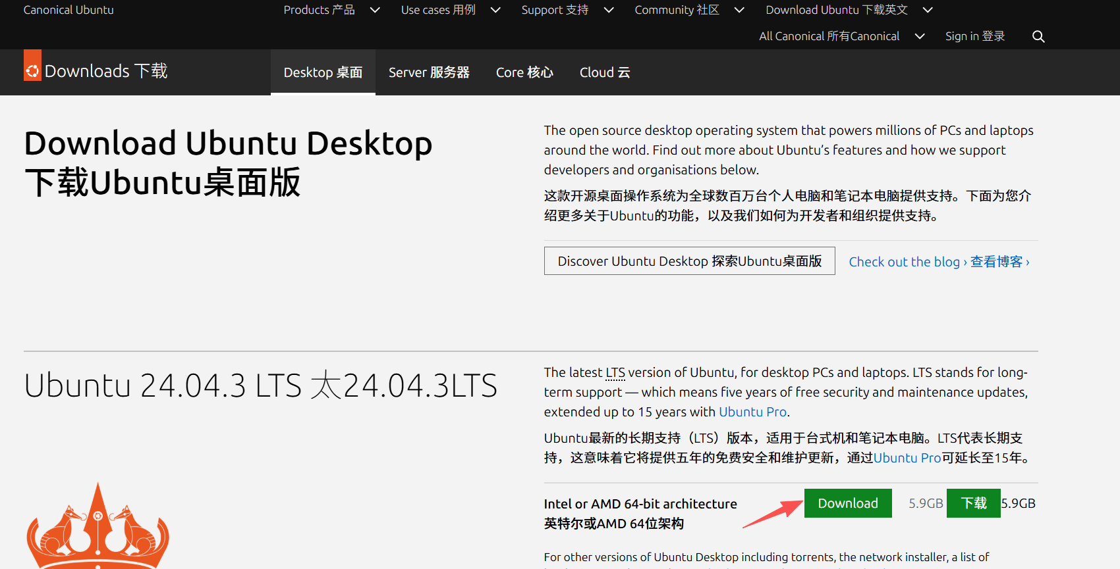Open the Download Ubuntu menu
Screen dimensions: 1120x569
coord(837,10)
